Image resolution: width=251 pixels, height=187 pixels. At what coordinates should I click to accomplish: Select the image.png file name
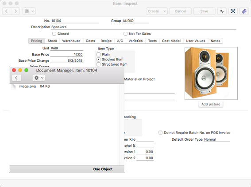pos(27,86)
